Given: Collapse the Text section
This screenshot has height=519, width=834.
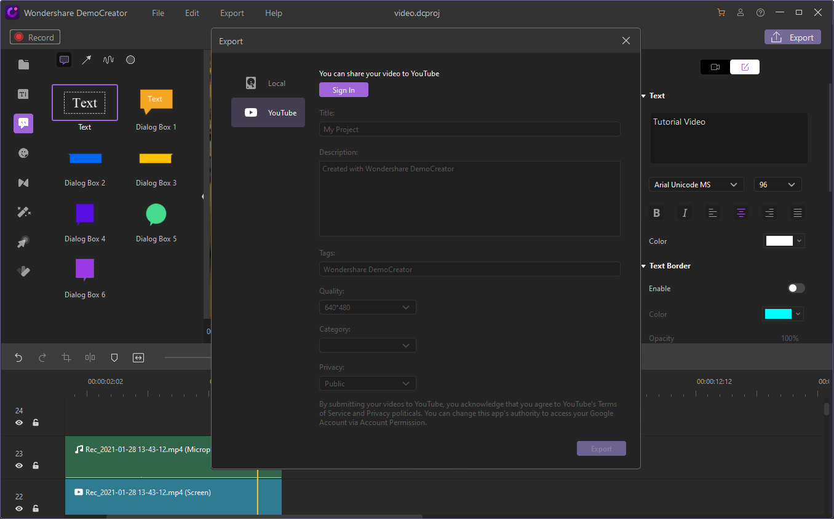Looking at the screenshot, I should (x=643, y=96).
